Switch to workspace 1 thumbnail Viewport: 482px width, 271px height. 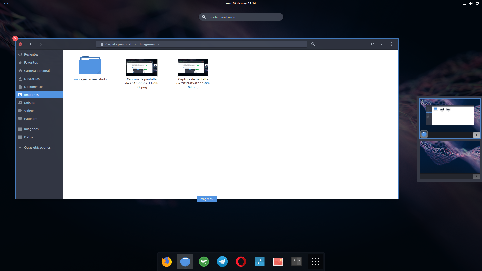pyautogui.click(x=450, y=118)
